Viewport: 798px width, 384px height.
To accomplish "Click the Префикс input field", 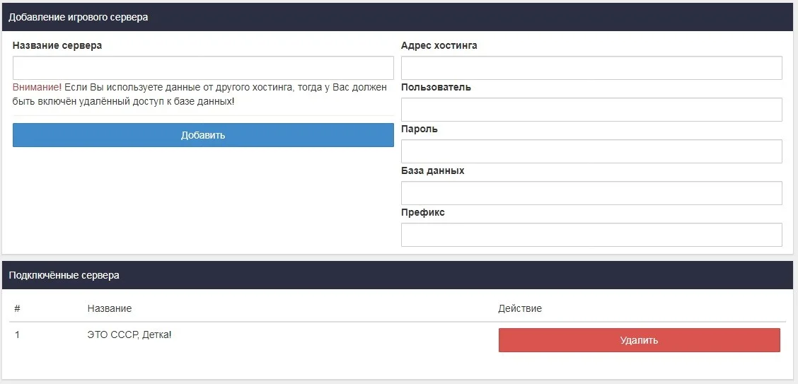I will coord(591,235).
